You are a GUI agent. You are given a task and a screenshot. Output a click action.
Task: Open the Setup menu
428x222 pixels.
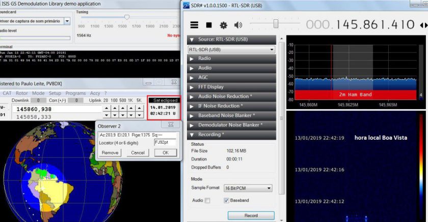55,93
